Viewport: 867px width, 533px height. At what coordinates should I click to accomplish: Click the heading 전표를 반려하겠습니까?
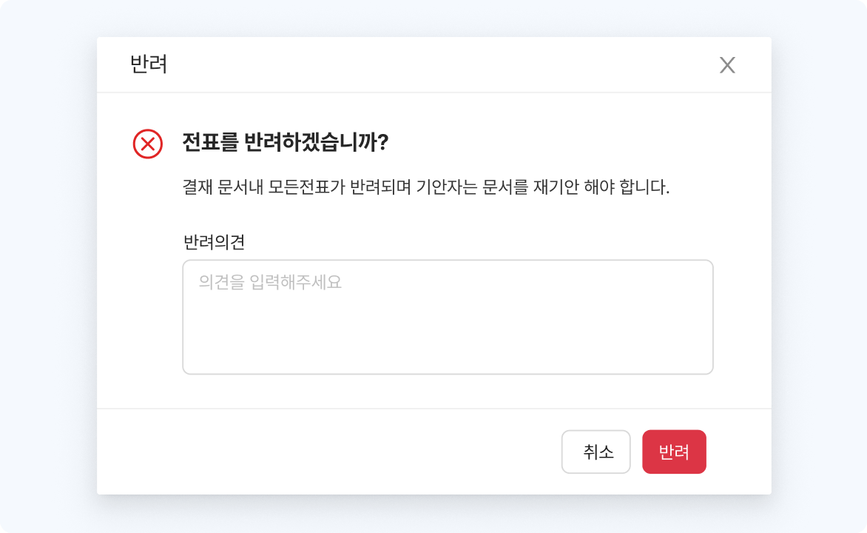click(x=286, y=143)
